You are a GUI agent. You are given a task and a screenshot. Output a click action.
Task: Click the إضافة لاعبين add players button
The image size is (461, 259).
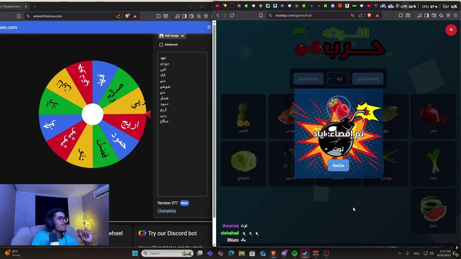[x=368, y=79]
